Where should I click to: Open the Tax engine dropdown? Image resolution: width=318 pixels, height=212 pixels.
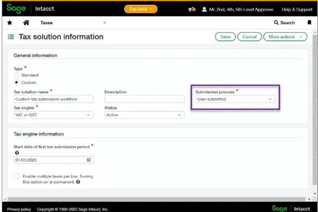tap(54, 115)
